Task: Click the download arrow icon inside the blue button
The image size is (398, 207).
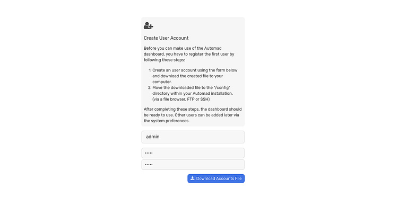Action: click(193, 178)
